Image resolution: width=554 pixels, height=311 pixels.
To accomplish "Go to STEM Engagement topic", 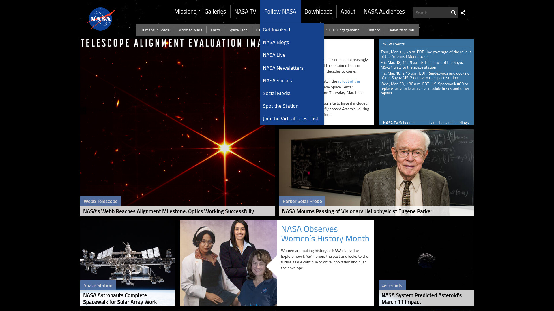I will (342, 30).
